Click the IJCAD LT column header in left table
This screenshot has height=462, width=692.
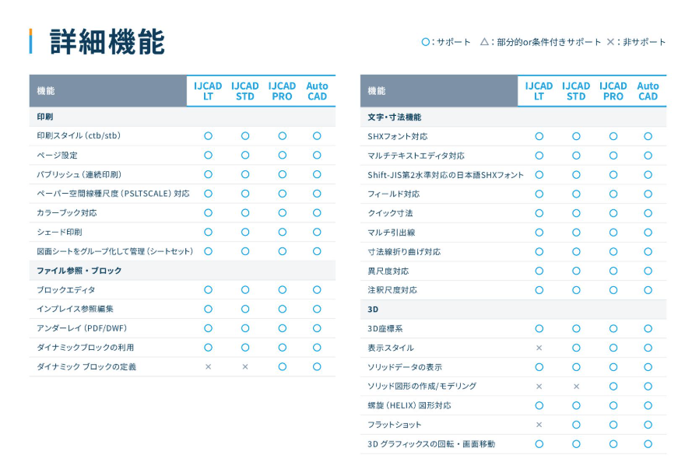click(x=208, y=91)
